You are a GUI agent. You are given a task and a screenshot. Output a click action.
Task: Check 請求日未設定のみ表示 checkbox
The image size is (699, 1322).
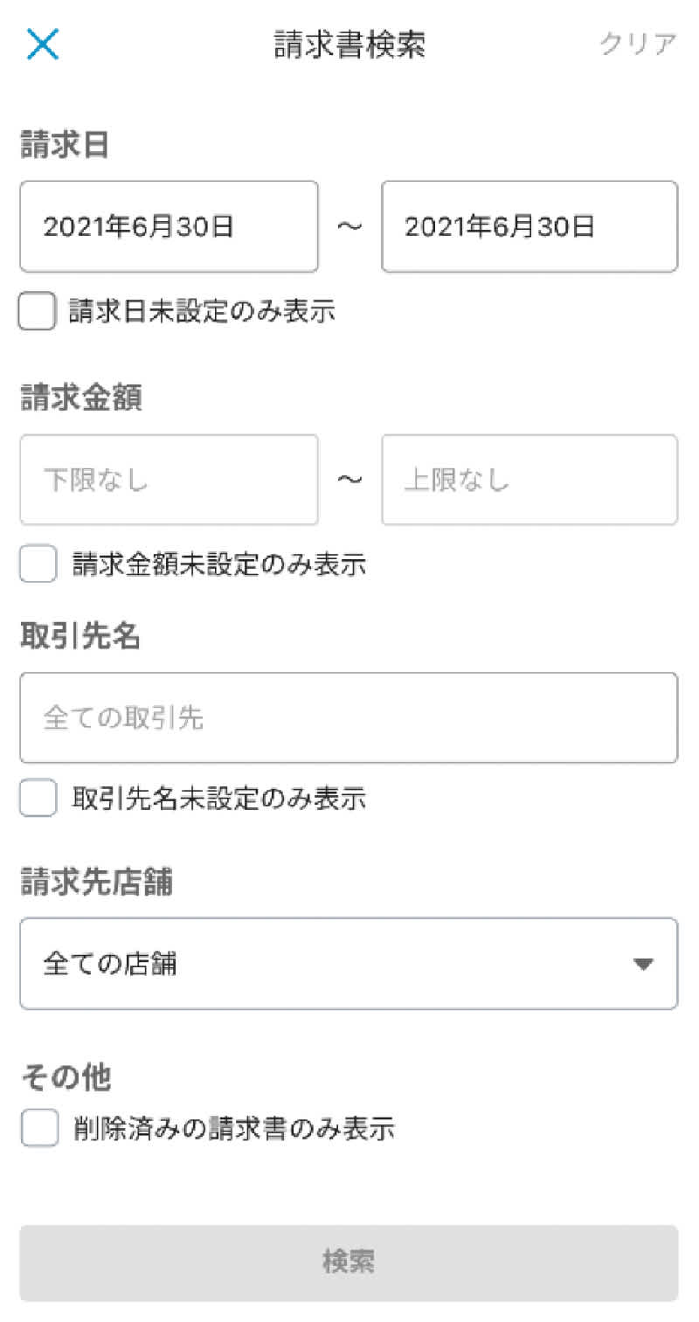pyautogui.click(x=37, y=312)
